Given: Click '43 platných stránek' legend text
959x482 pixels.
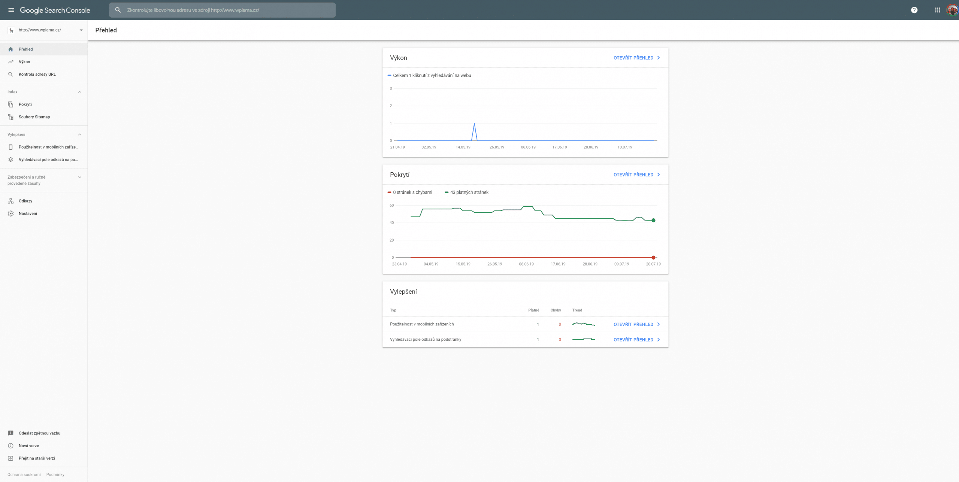Looking at the screenshot, I should 469,193.
